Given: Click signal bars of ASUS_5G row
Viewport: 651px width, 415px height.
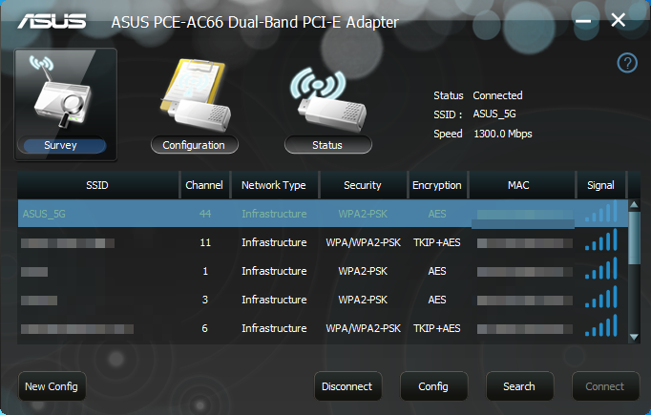Looking at the screenshot, I should (x=601, y=211).
